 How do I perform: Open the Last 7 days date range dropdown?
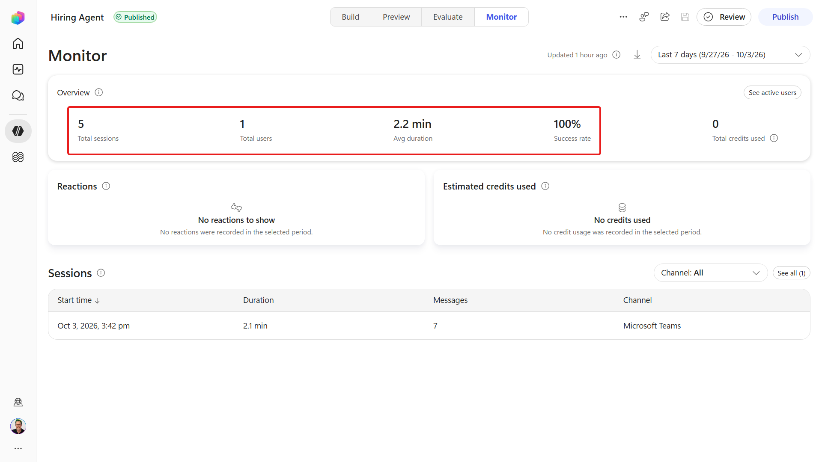click(730, 55)
